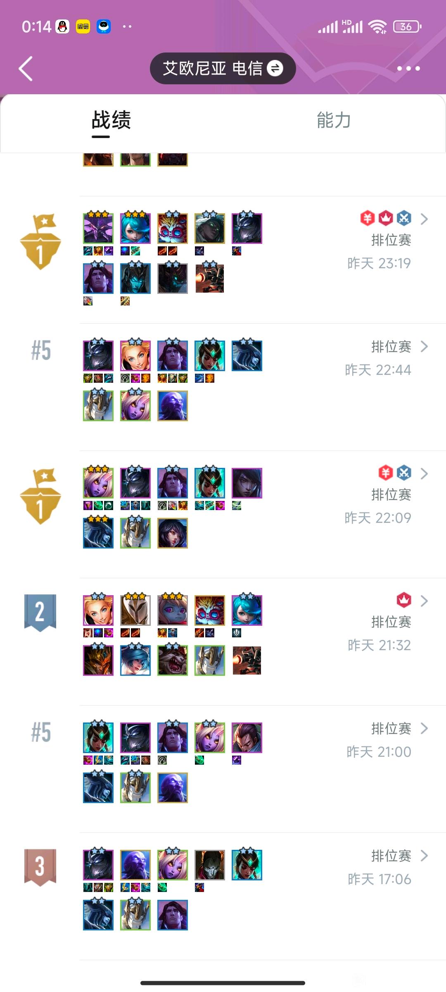Tap the red yen coin badge at 23:19

(368, 218)
